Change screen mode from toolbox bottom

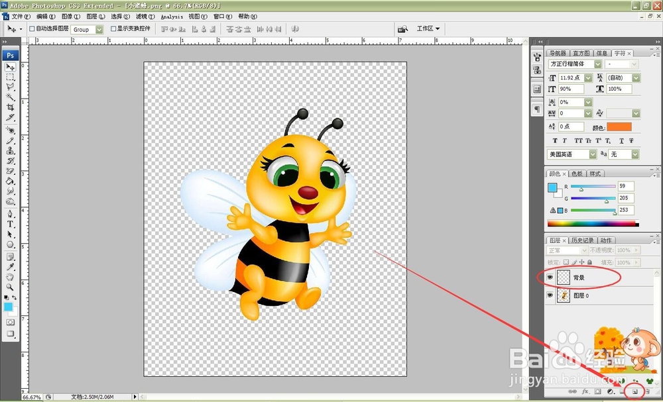[10, 334]
